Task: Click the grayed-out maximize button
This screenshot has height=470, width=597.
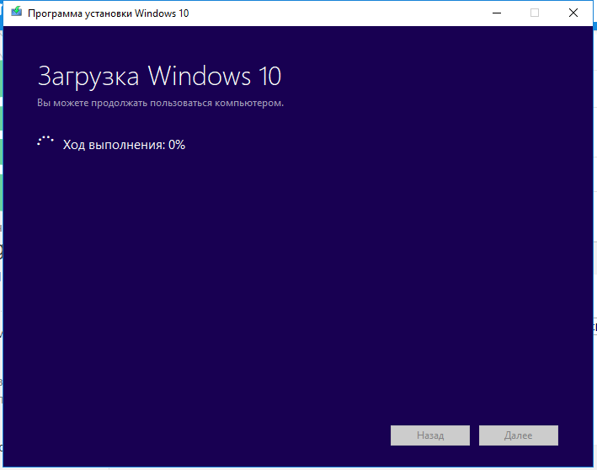Action: pyautogui.click(x=535, y=13)
